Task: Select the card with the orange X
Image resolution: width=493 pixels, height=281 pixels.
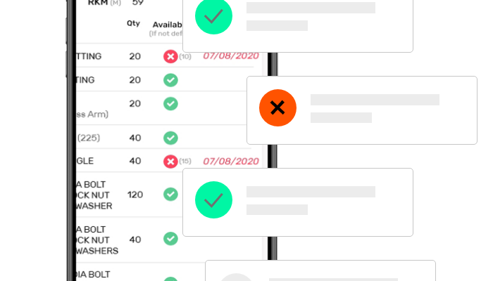Action: [x=362, y=110]
